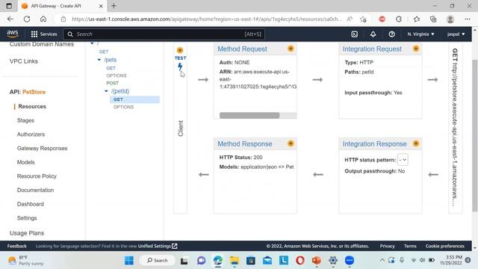Open Opera browser from taskbar

tap(300, 261)
